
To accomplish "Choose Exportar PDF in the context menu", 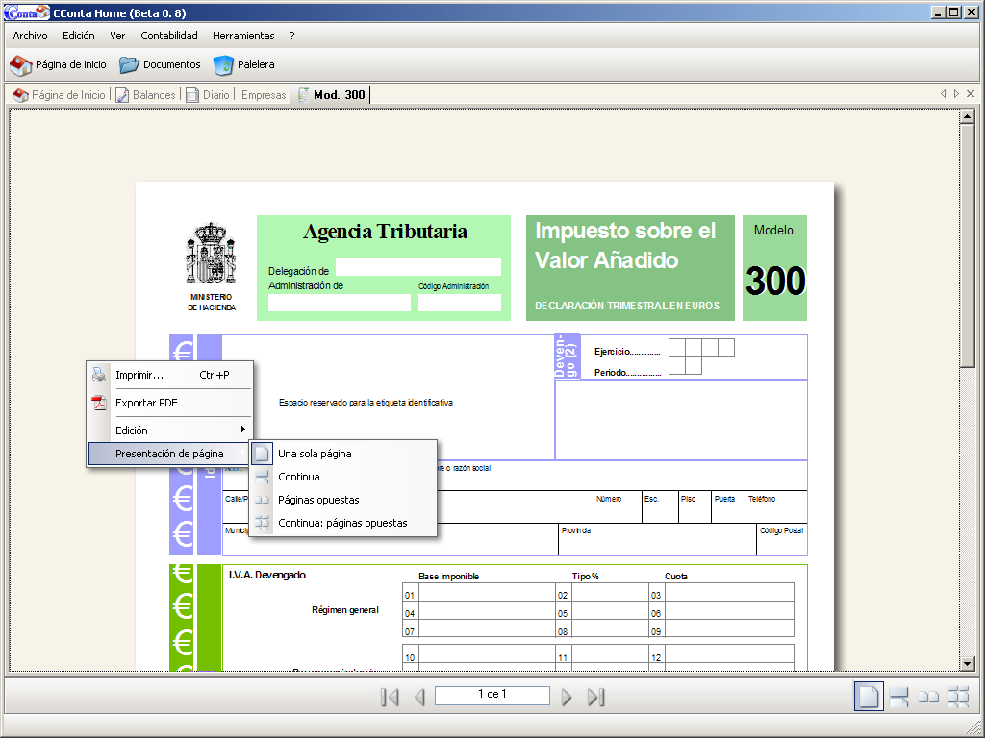I will [x=169, y=403].
